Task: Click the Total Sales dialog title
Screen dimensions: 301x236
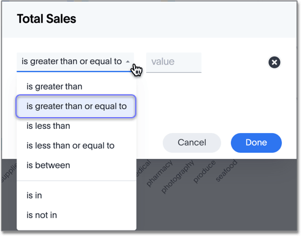Action: [x=47, y=18]
